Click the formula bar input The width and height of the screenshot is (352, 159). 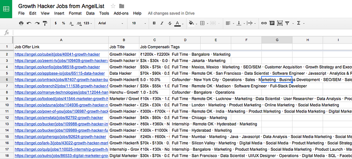pyautogui.click(x=182, y=33)
